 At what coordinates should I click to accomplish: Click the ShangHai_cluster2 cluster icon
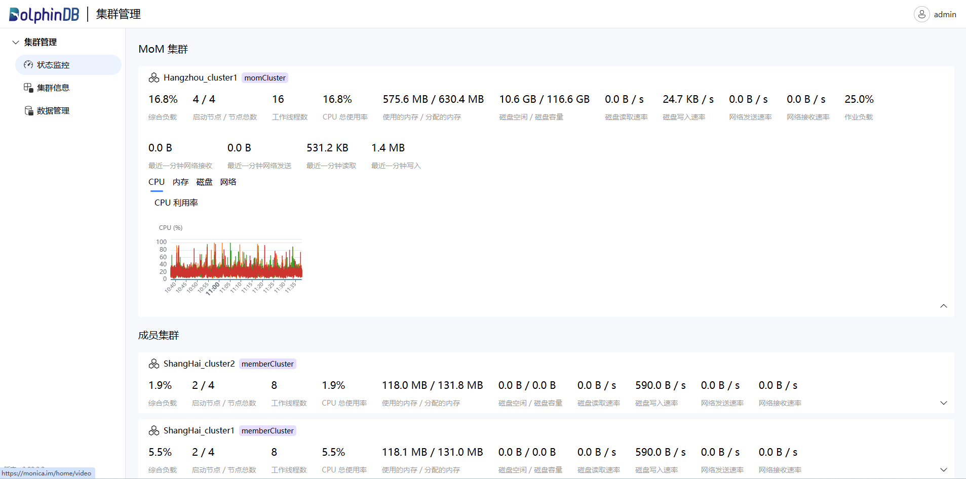pyautogui.click(x=154, y=364)
